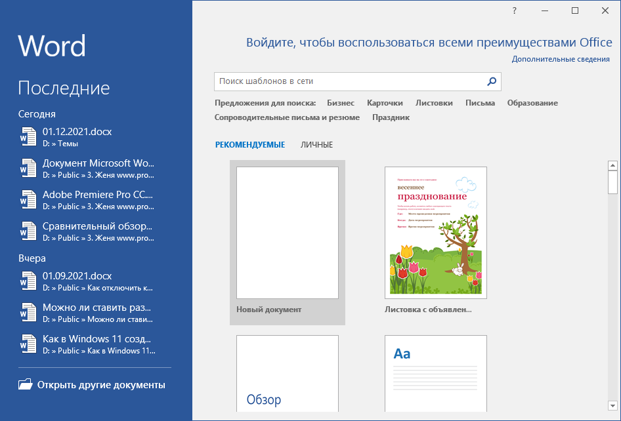Click the open folder icon at the bottom
Viewport: 621px width, 421px height.
pyautogui.click(x=26, y=384)
